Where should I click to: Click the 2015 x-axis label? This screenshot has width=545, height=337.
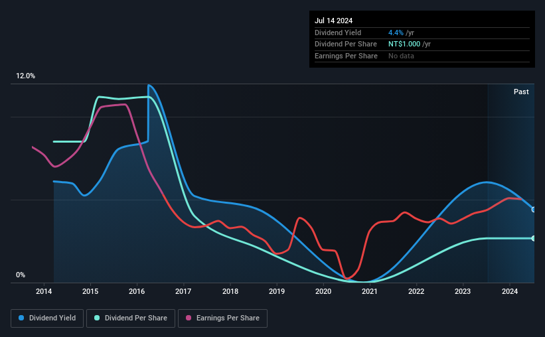click(90, 291)
